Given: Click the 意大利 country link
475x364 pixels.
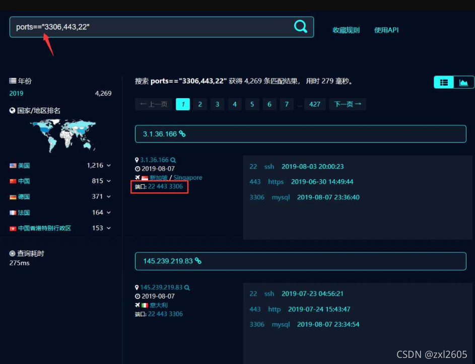Looking at the screenshot, I should click(159, 305).
